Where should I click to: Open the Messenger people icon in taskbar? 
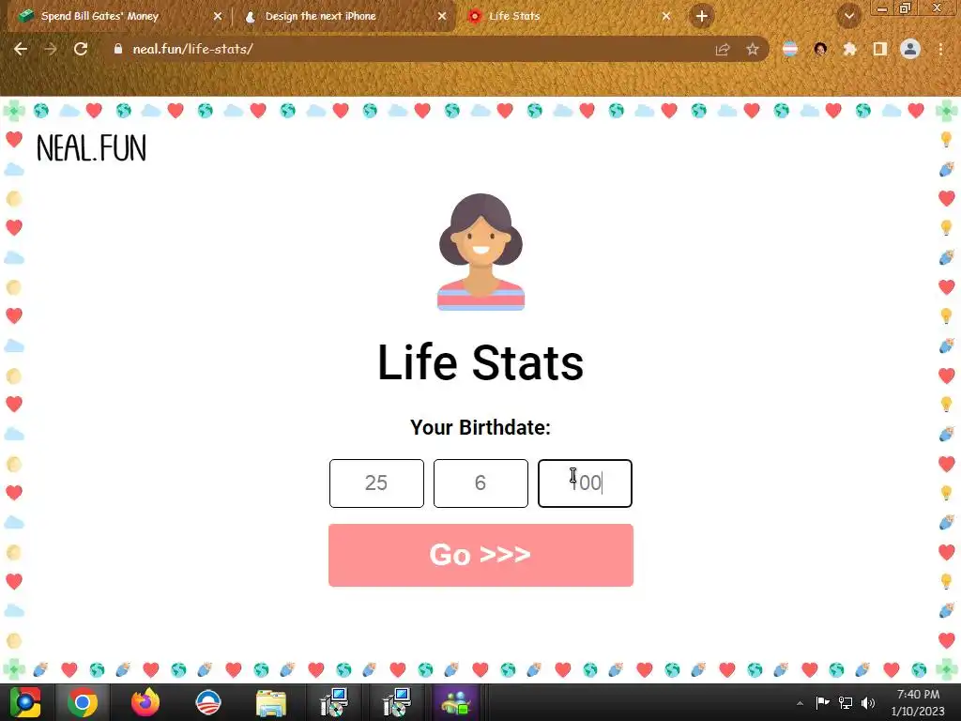pyautogui.click(x=455, y=702)
